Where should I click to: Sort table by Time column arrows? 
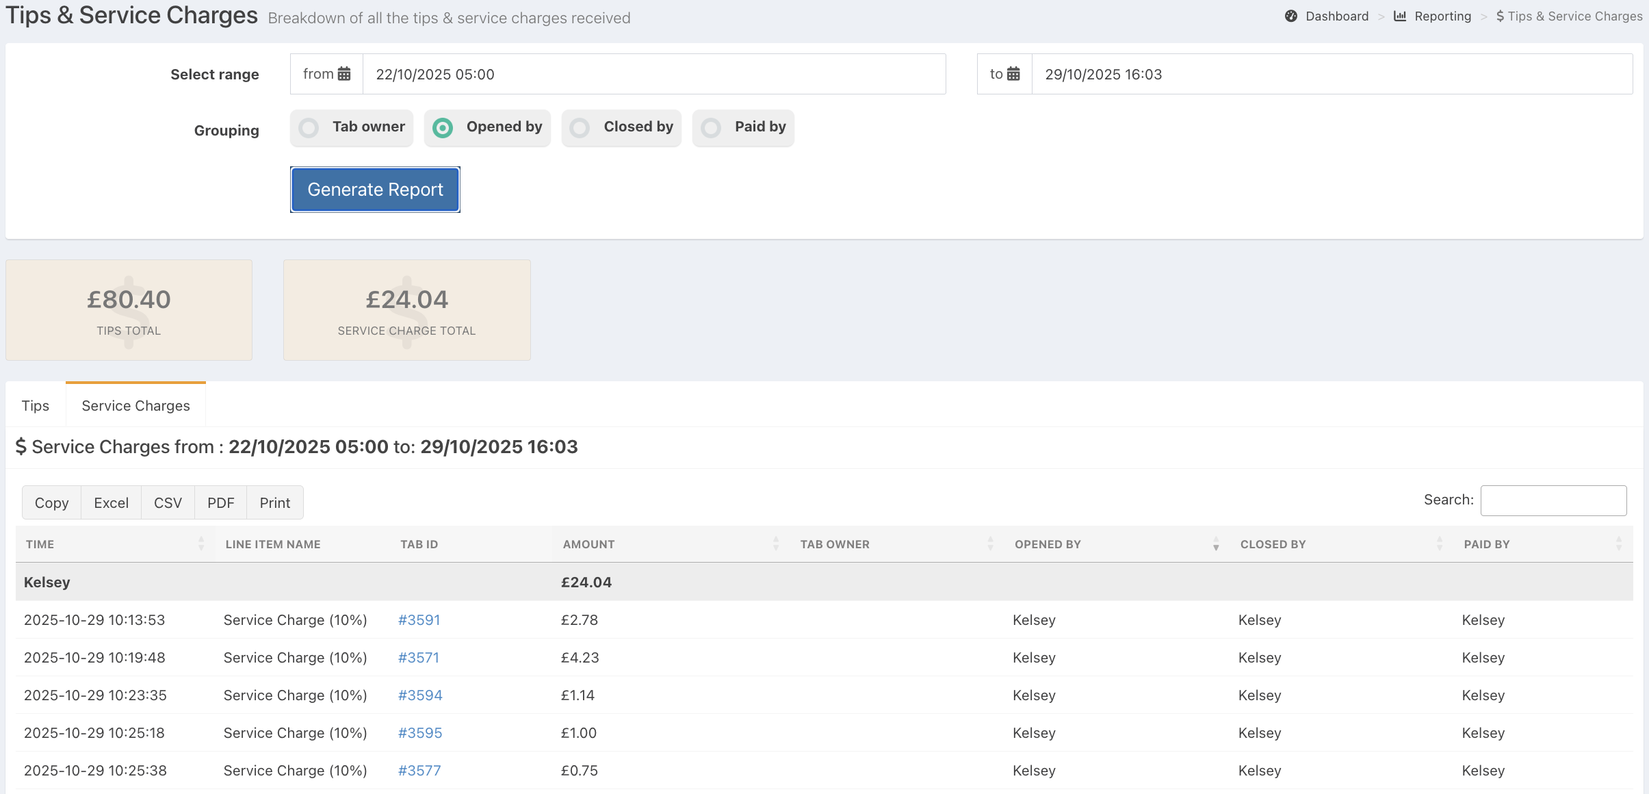point(201,544)
